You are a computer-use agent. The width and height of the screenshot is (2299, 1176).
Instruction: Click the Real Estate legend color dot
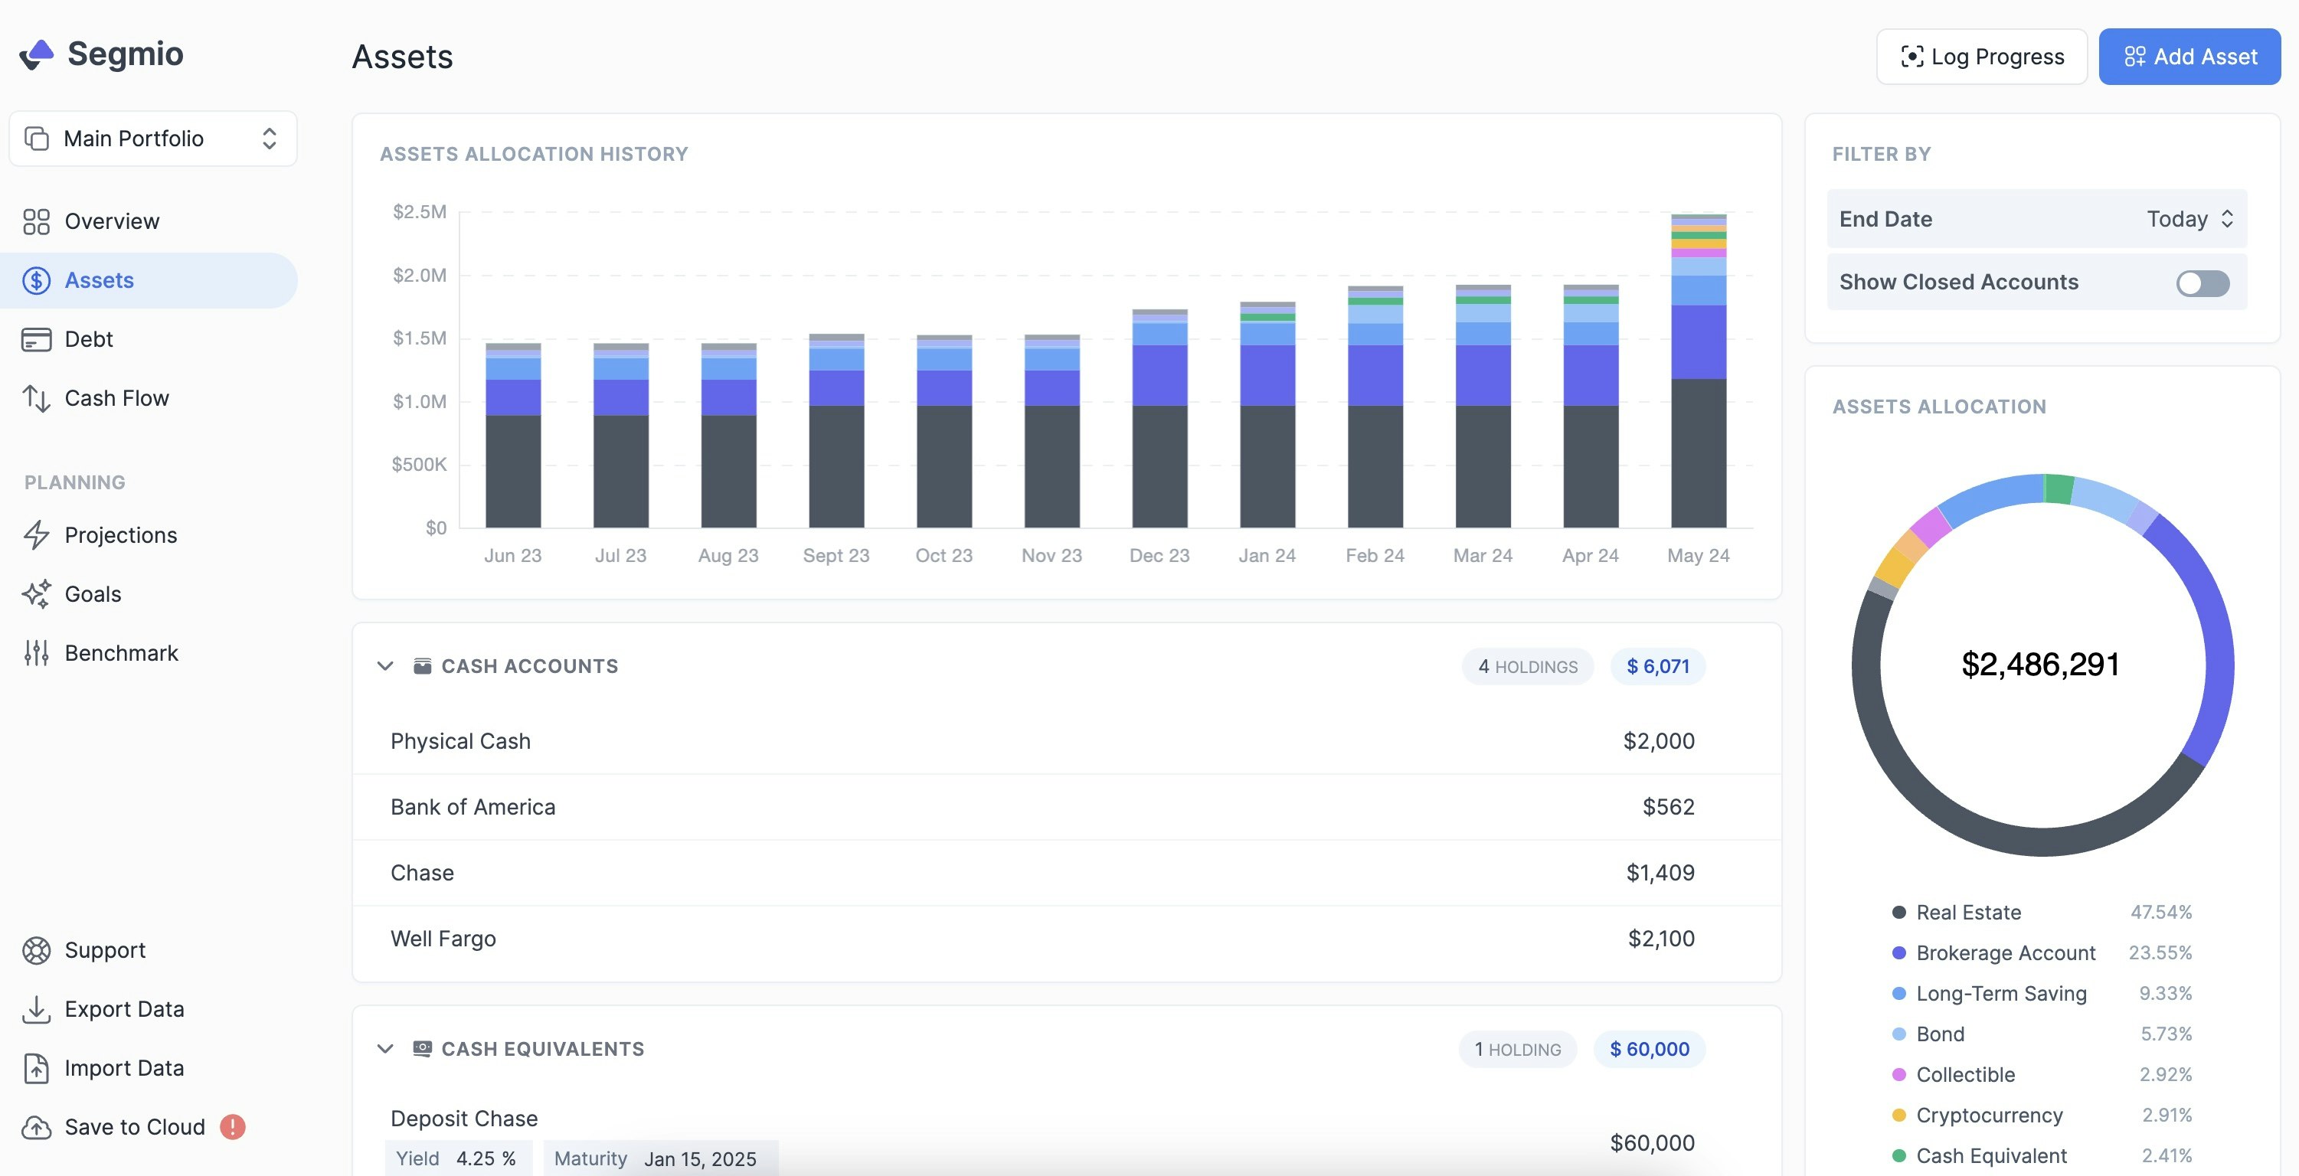pyautogui.click(x=1898, y=912)
